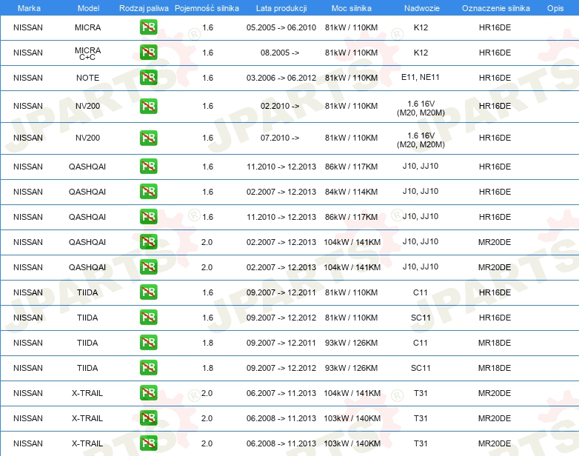Select SC11 in the TIIDA 1.6 row

(x=421, y=318)
